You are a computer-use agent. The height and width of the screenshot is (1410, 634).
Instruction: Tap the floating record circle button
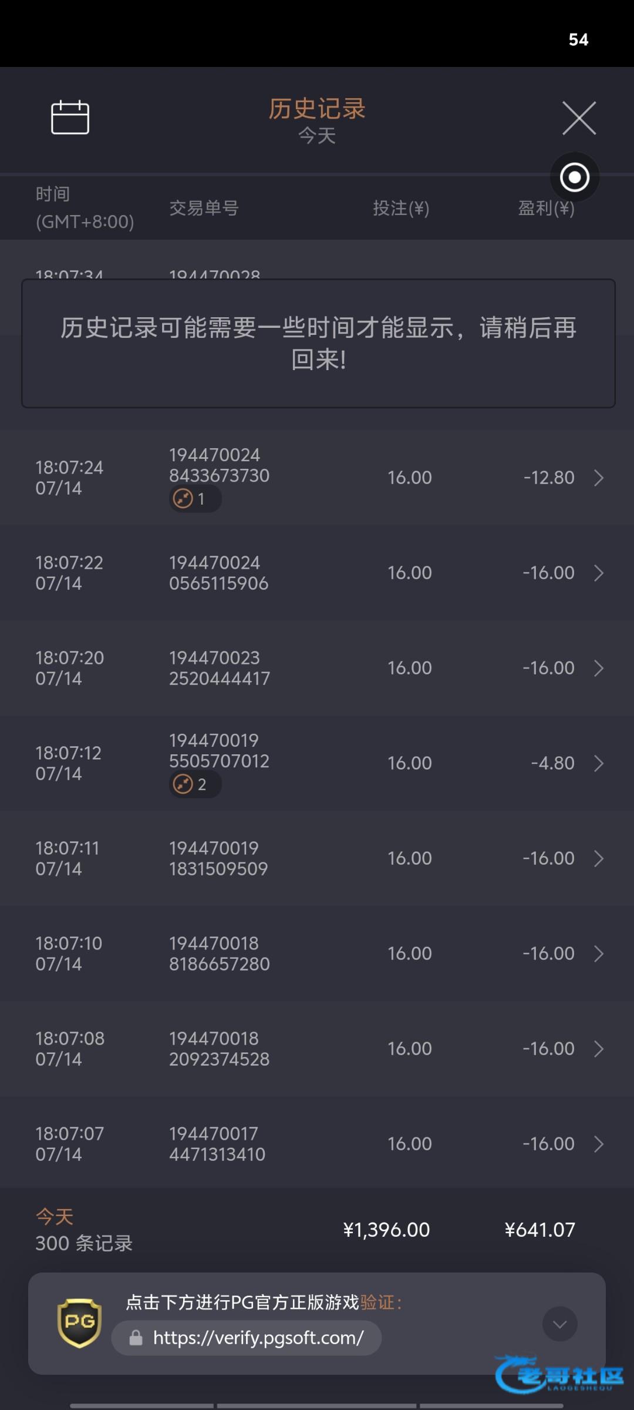coord(575,177)
